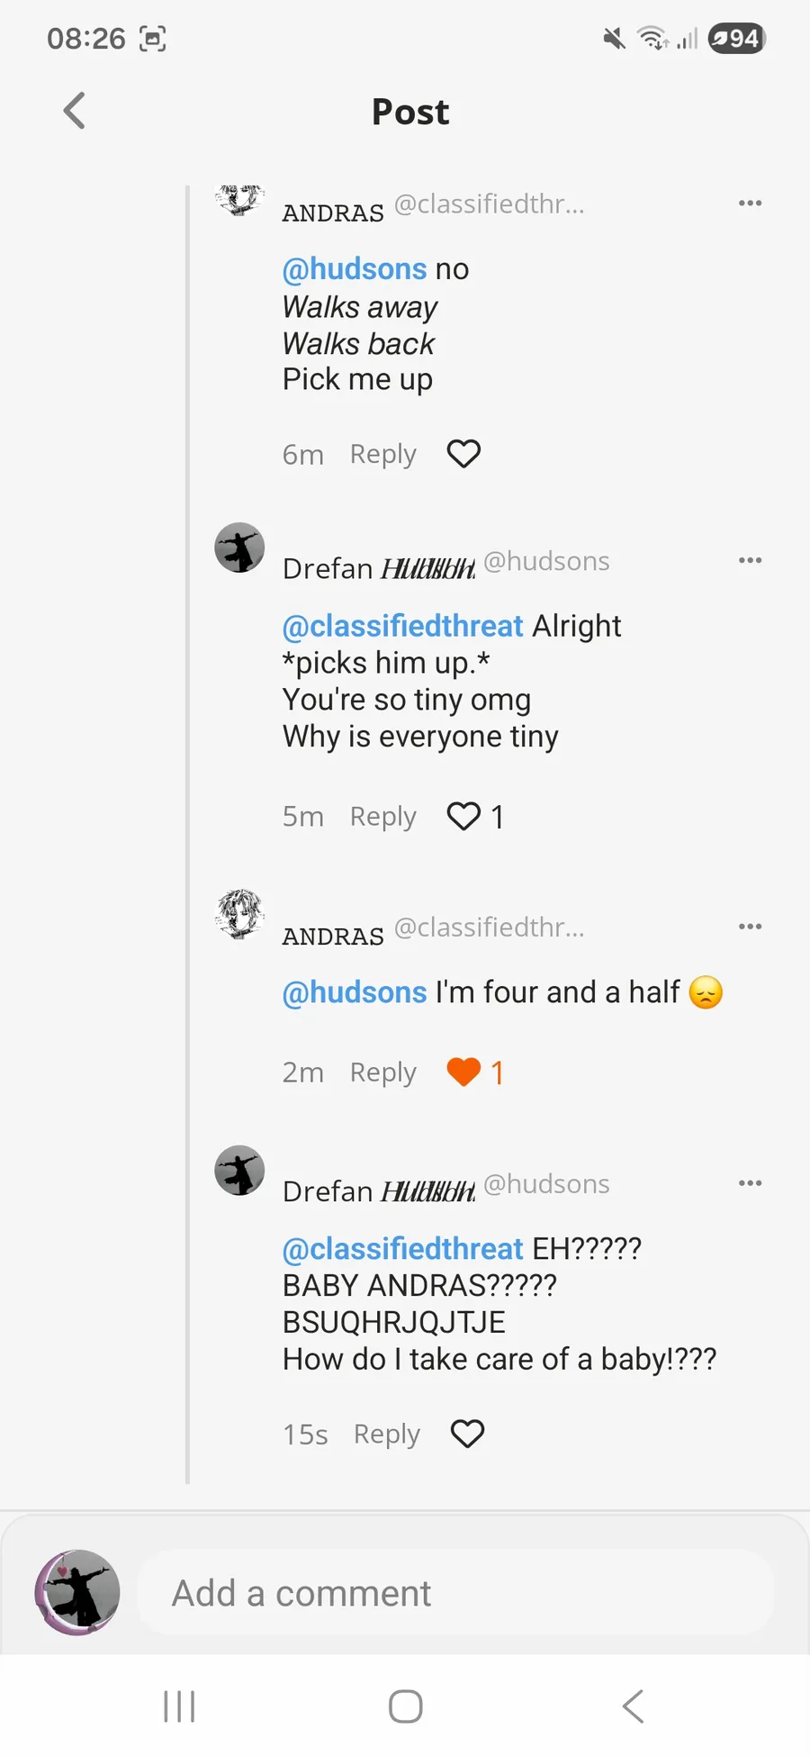Tap the back arrow beside Post title
This screenshot has height=1756, width=810.
click(x=75, y=112)
